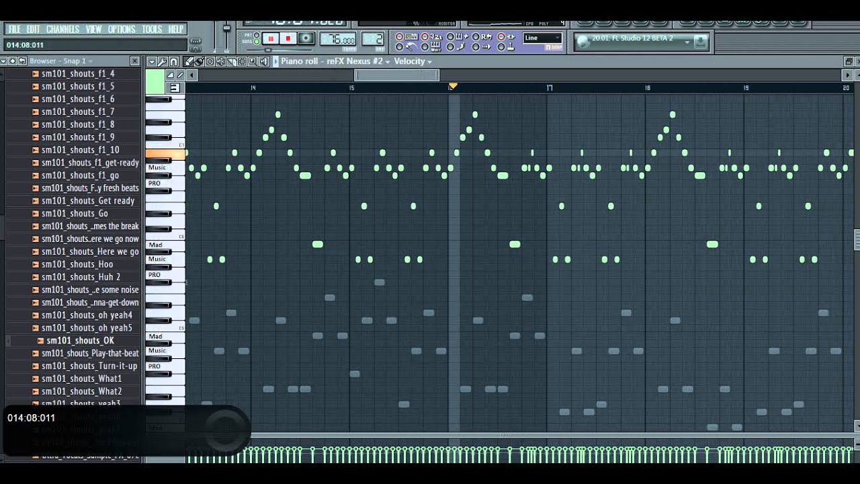Close the Browser panel with X
The width and height of the screenshot is (860, 484).
134,61
